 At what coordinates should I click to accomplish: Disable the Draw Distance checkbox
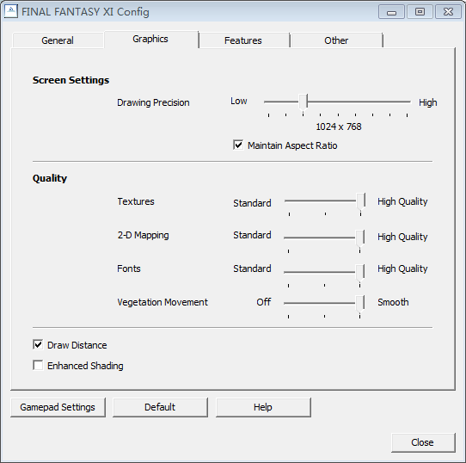(x=38, y=344)
